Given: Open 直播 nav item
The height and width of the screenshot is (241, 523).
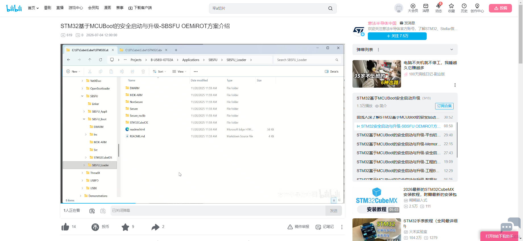Looking at the screenshot, I should click(60, 8).
